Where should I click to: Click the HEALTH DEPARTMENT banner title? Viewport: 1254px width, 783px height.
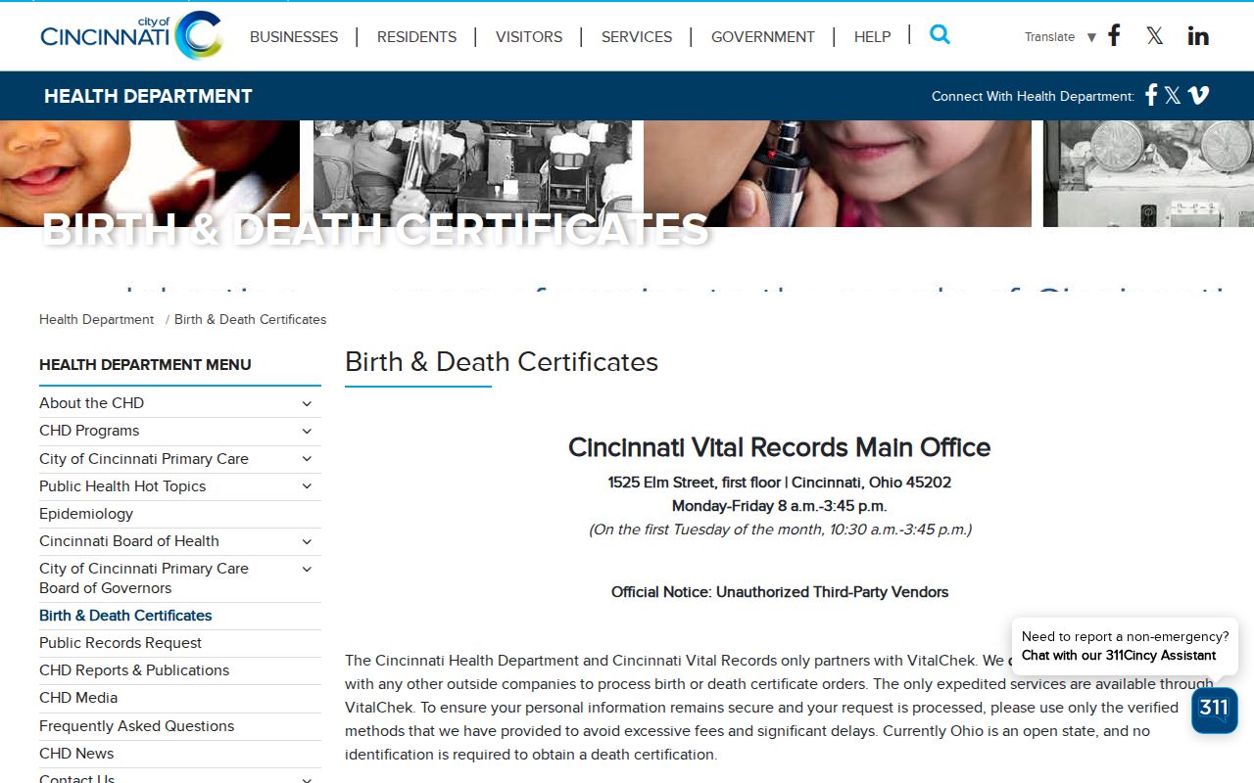(x=148, y=96)
